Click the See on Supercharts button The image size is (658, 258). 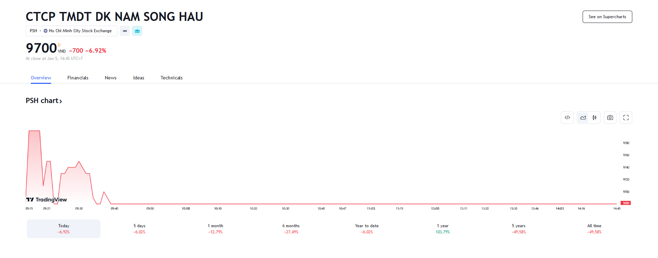607,16
